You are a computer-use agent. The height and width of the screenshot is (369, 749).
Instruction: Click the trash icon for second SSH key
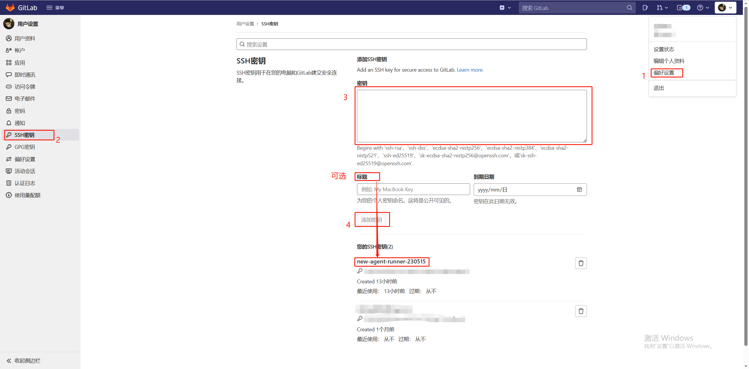pos(581,311)
